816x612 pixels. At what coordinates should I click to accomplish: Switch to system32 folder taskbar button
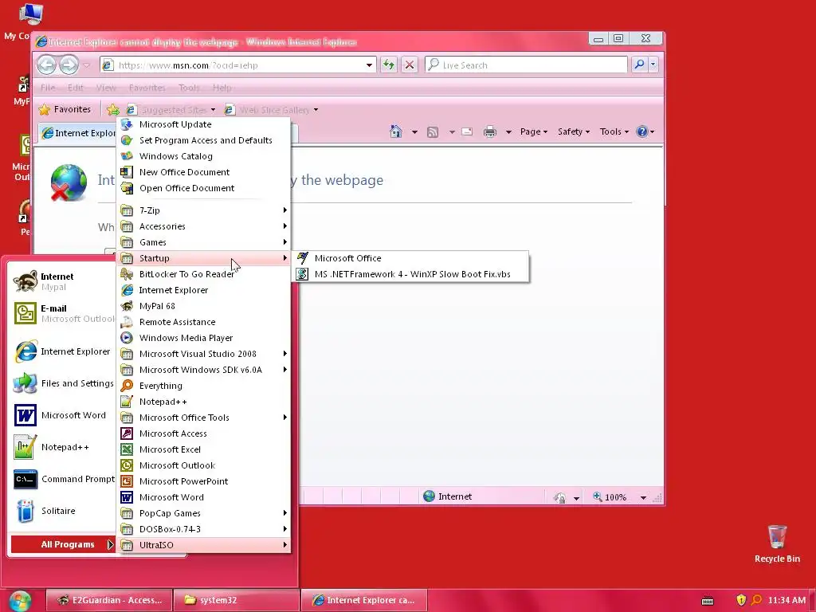tap(236, 601)
